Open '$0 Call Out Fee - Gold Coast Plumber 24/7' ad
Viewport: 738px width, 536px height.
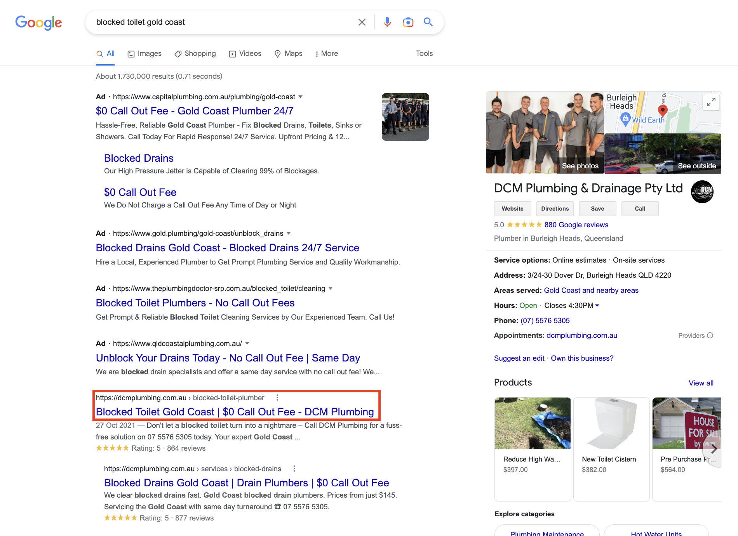click(195, 111)
